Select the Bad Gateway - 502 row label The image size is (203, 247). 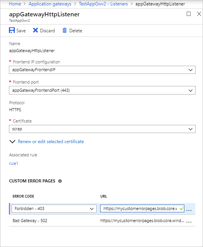pyautogui.click(x=30, y=221)
